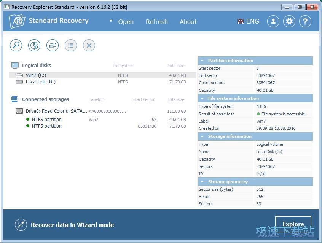Collapse the Storage geometry section
The image size is (322, 243).
[x=201, y=182]
